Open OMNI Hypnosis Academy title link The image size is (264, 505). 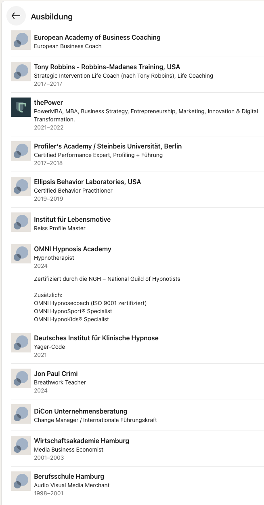(x=73, y=249)
